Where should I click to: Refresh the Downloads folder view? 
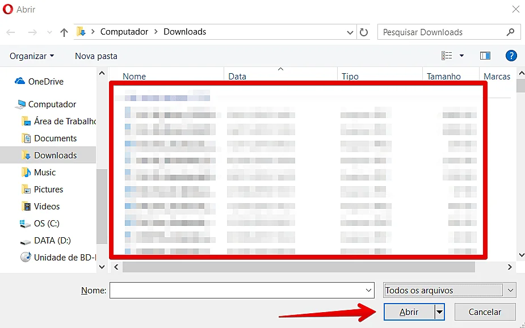click(x=364, y=32)
